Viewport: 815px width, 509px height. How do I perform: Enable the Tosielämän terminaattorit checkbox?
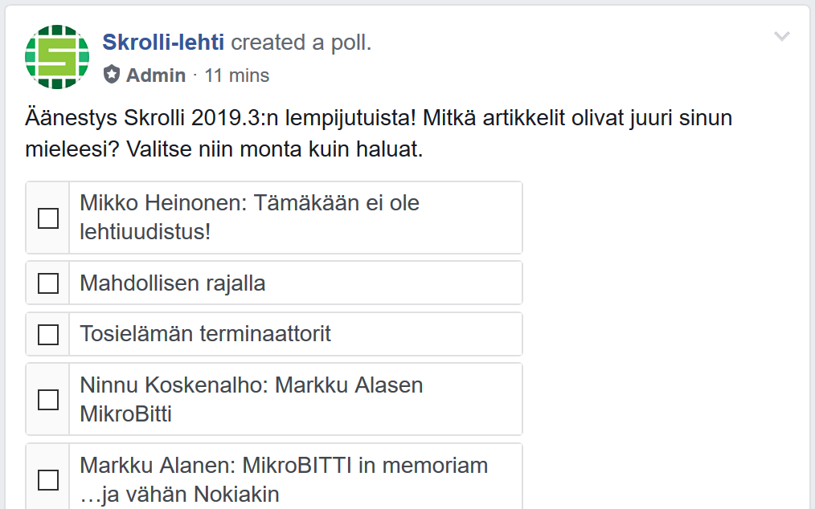pyautogui.click(x=48, y=334)
